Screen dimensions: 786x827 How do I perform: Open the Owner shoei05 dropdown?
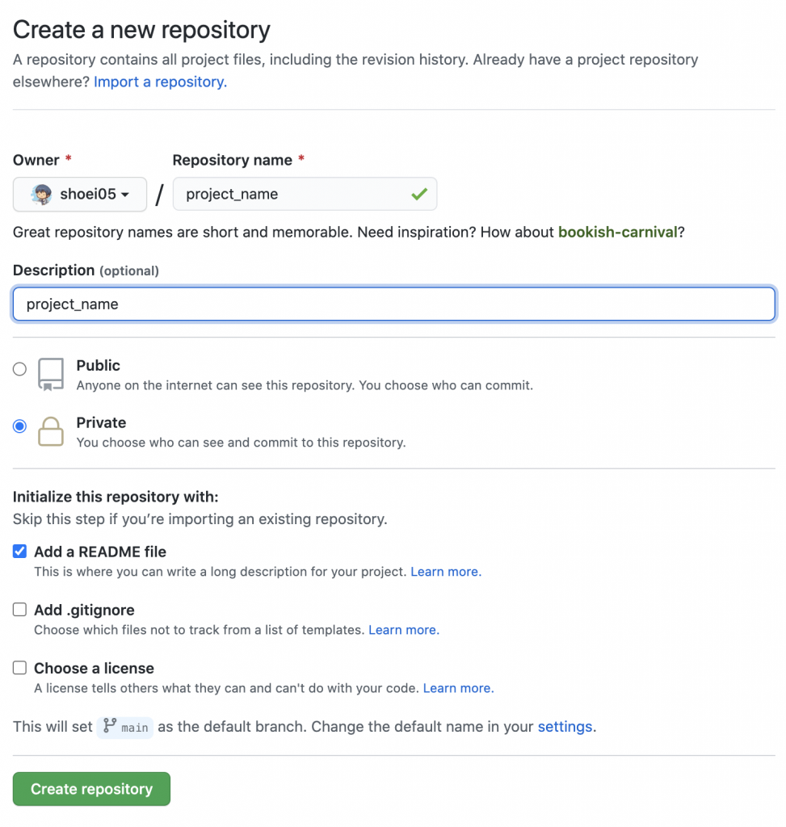[x=80, y=195]
